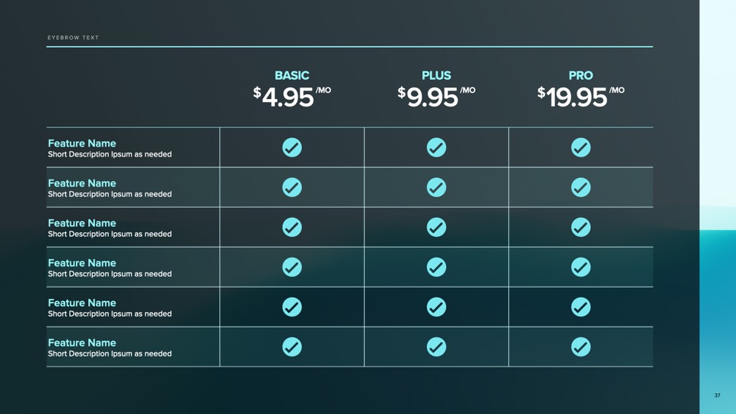Select the BASIC checkmark in the second feature row
Image resolution: width=736 pixels, height=414 pixels.
point(292,187)
